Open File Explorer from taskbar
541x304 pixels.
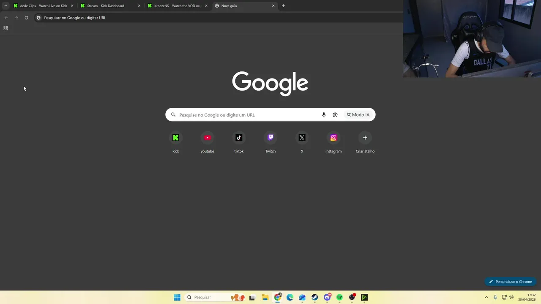pyautogui.click(x=265, y=297)
